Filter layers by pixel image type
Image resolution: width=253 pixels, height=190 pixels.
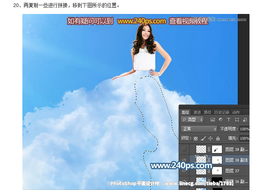(x=213, y=119)
